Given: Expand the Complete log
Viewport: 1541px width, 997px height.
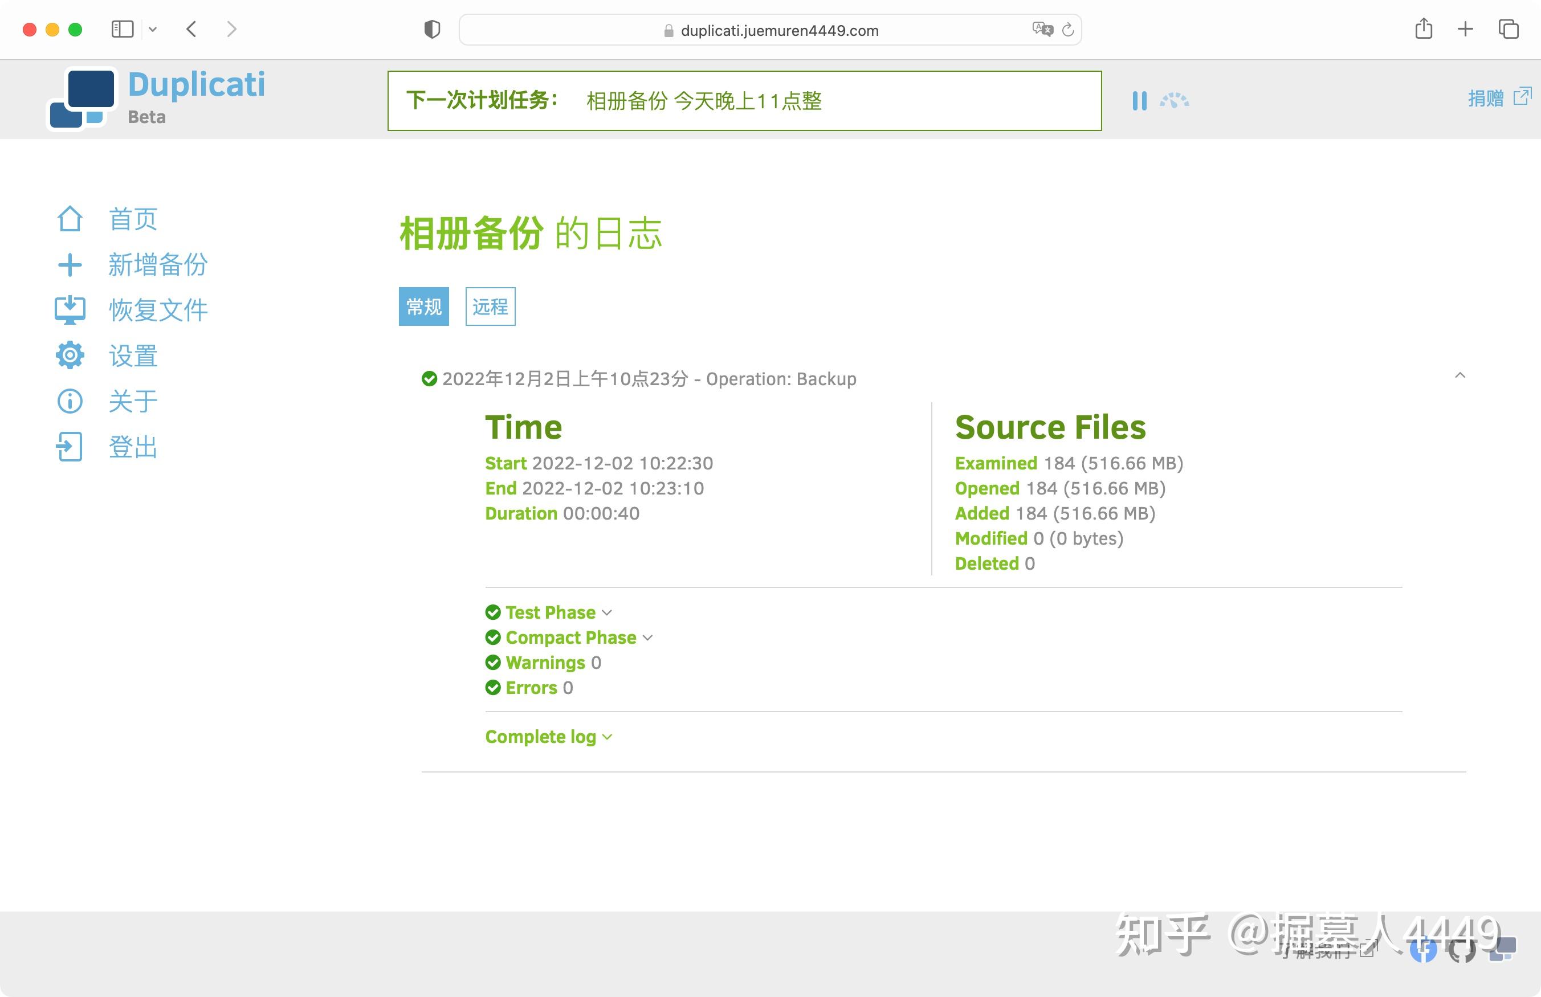Looking at the screenshot, I should (548, 737).
